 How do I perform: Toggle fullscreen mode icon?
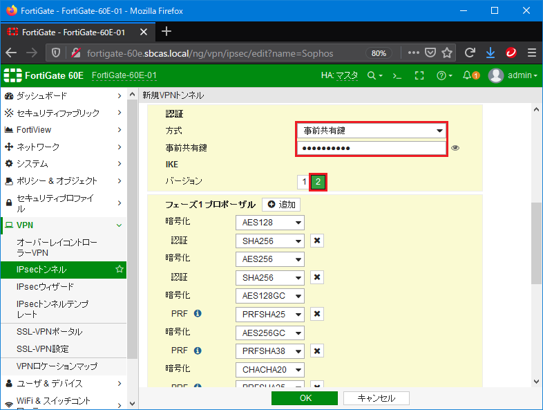click(x=419, y=75)
